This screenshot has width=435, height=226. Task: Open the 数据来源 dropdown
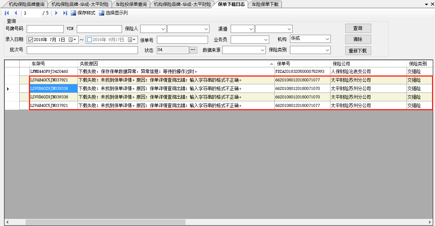point(263,50)
